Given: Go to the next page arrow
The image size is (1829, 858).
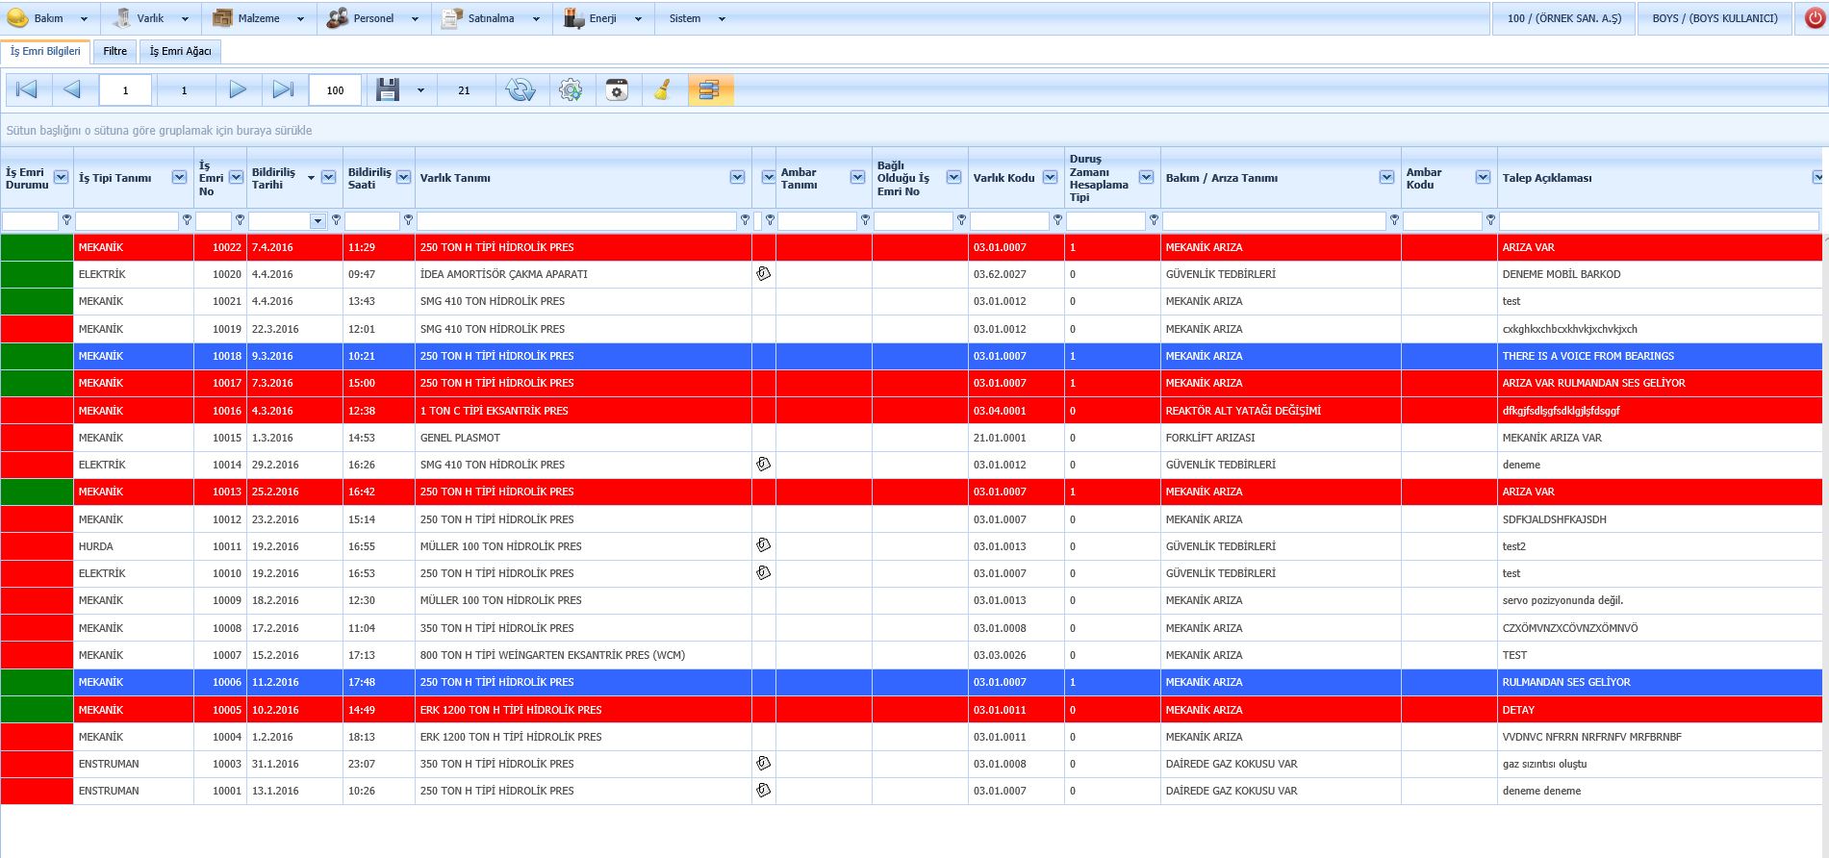Looking at the screenshot, I should tap(238, 89).
